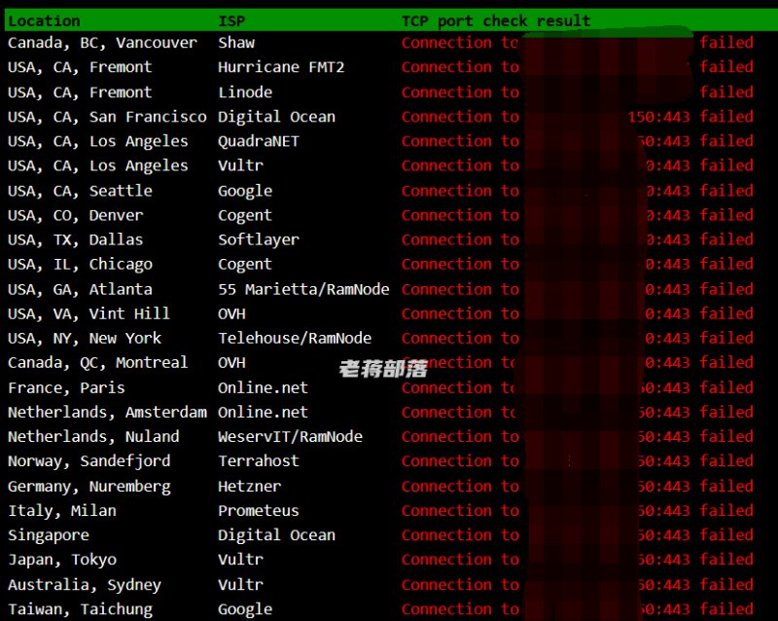Click the Location column header

coord(44,20)
